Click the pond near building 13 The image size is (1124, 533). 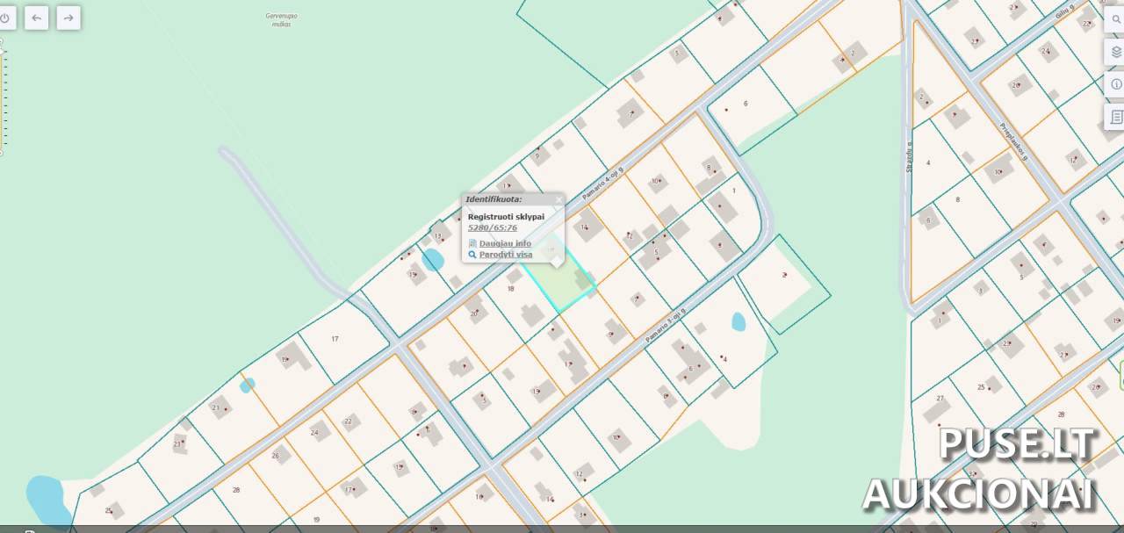[x=432, y=260]
